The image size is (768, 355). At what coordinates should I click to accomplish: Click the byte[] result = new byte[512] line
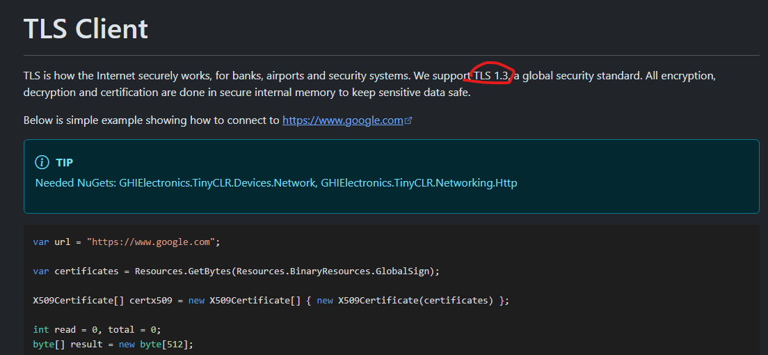click(113, 345)
